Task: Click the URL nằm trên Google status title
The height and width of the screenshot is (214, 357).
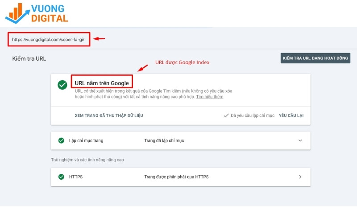Action: point(102,83)
